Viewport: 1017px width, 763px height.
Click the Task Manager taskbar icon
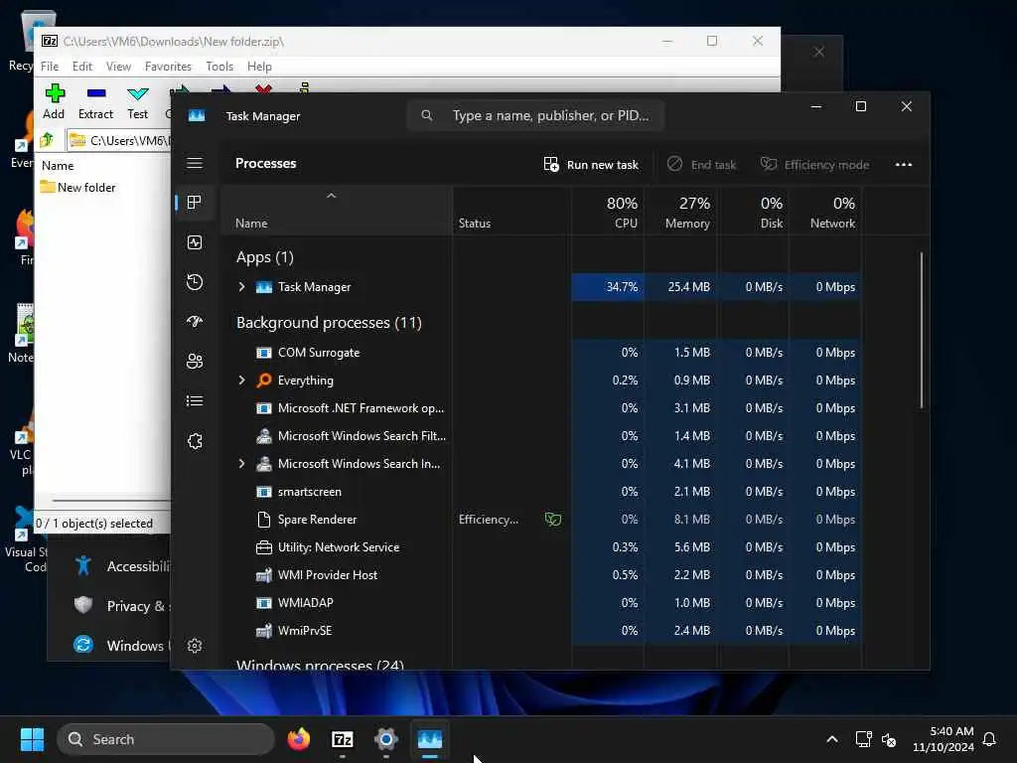pos(429,739)
